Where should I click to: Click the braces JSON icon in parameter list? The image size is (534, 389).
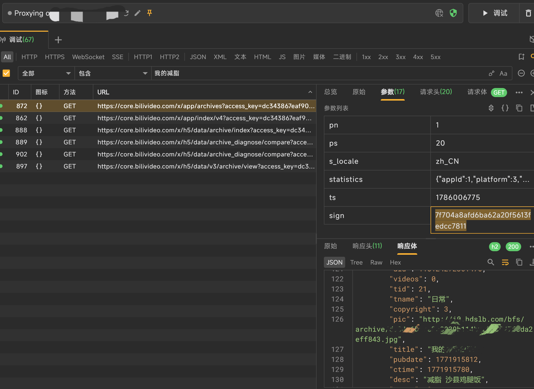click(505, 108)
